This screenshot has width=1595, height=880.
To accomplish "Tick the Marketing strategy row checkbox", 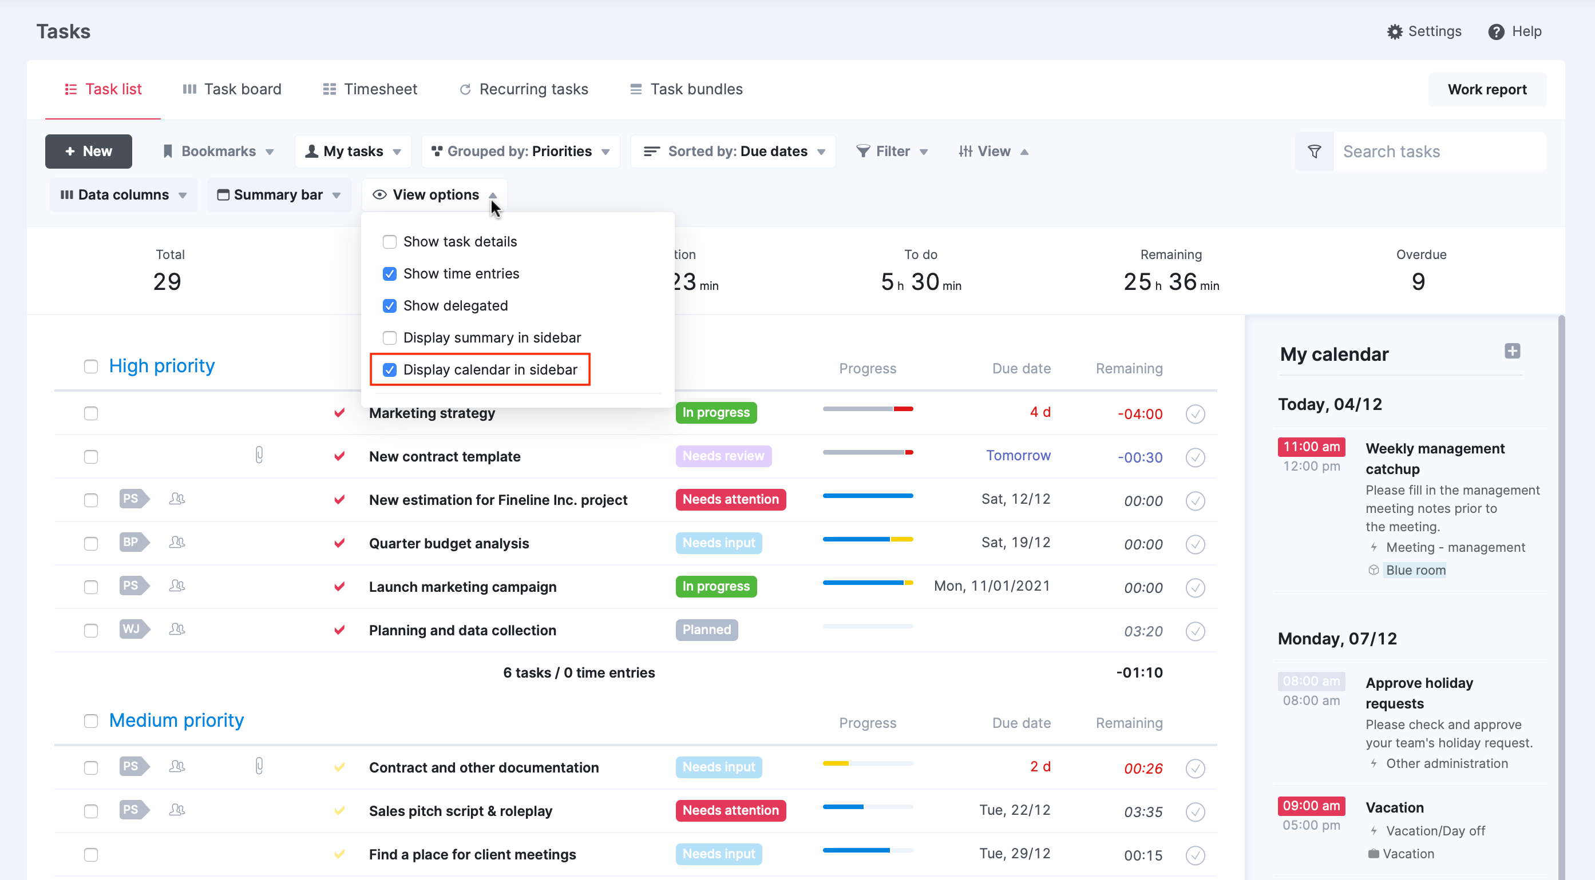I will [91, 413].
